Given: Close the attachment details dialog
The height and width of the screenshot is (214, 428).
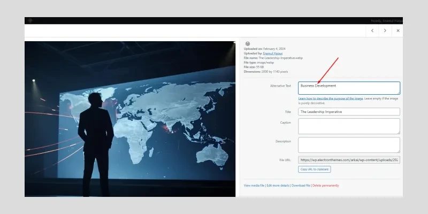Looking at the screenshot, I should coord(398,30).
